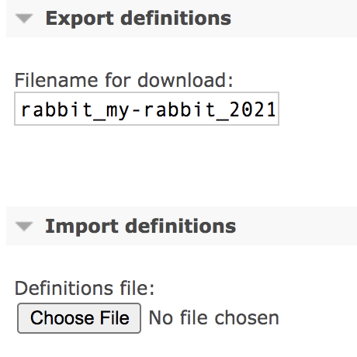The image size is (357, 357).
Task: Click the word 'Export' in section title
Action: 80,19
